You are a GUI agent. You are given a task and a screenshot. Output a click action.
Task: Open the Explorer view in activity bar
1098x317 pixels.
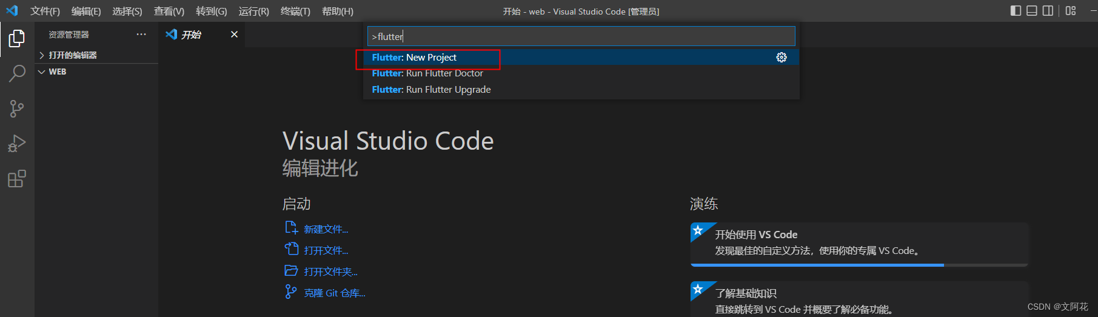[17, 39]
